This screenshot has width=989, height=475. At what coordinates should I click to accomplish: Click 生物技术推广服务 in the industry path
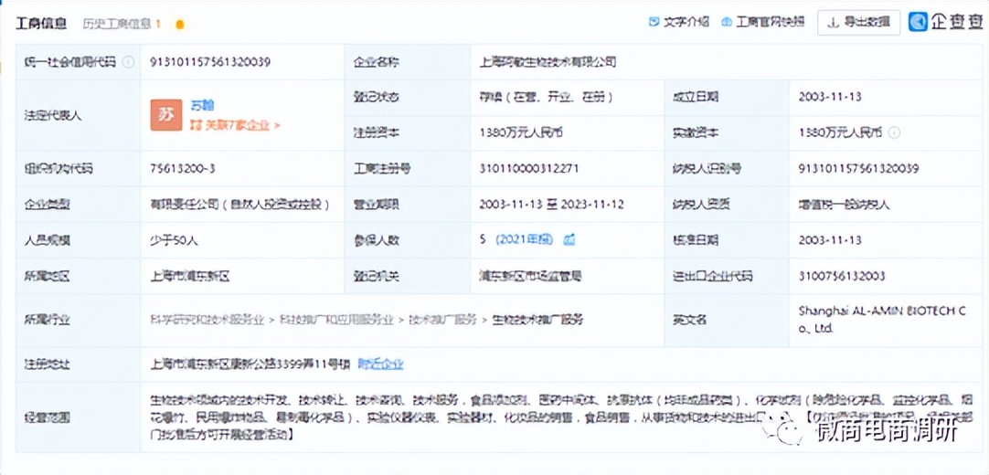(x=537, y=320)
